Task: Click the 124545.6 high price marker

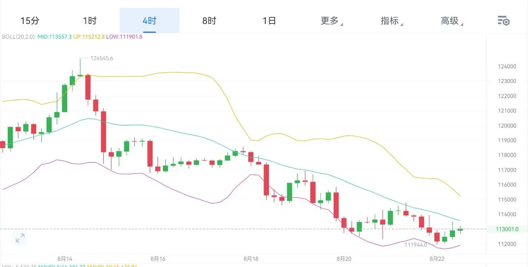Action: coord(101,59)
